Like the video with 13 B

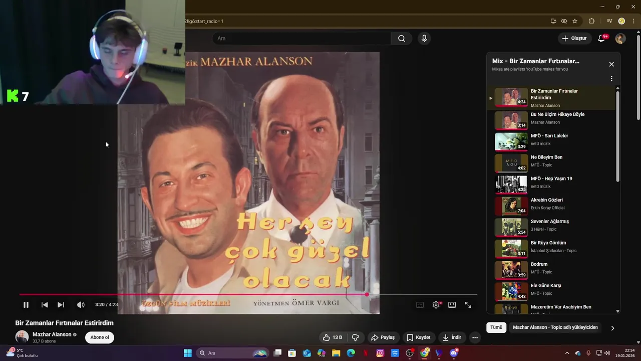point(332,337)
